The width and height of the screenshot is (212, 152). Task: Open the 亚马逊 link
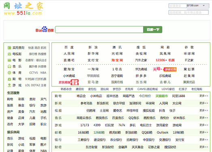pyautogui.click(x=93, y=82)
